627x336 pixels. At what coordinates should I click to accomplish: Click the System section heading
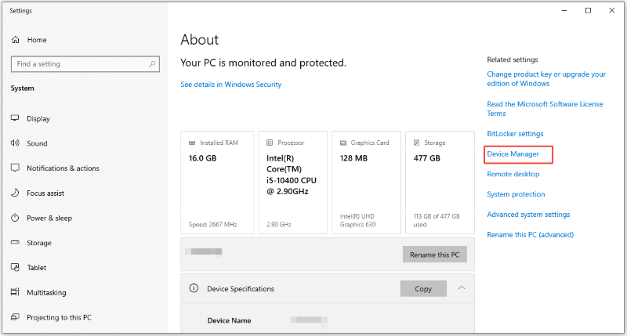(x=23, y=89)
